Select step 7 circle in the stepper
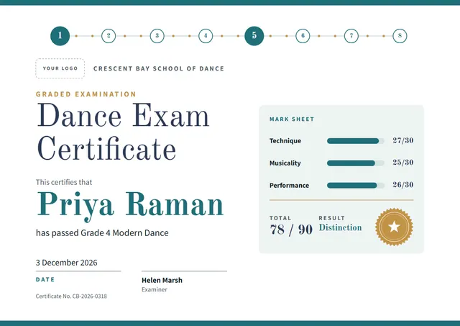Screen dimensions: 460x326 coord(351,36)
